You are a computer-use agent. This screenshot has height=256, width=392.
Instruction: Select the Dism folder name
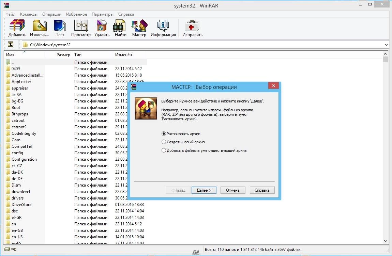16,185
